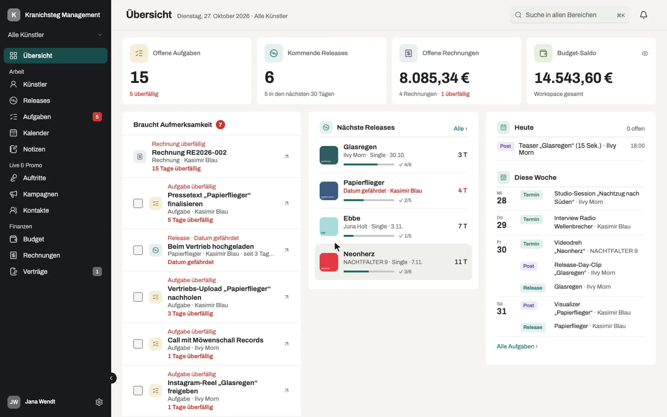The image size is (667, 417).
Task: Click Alle link in Nächste Releases
Action: click(460, 129)
